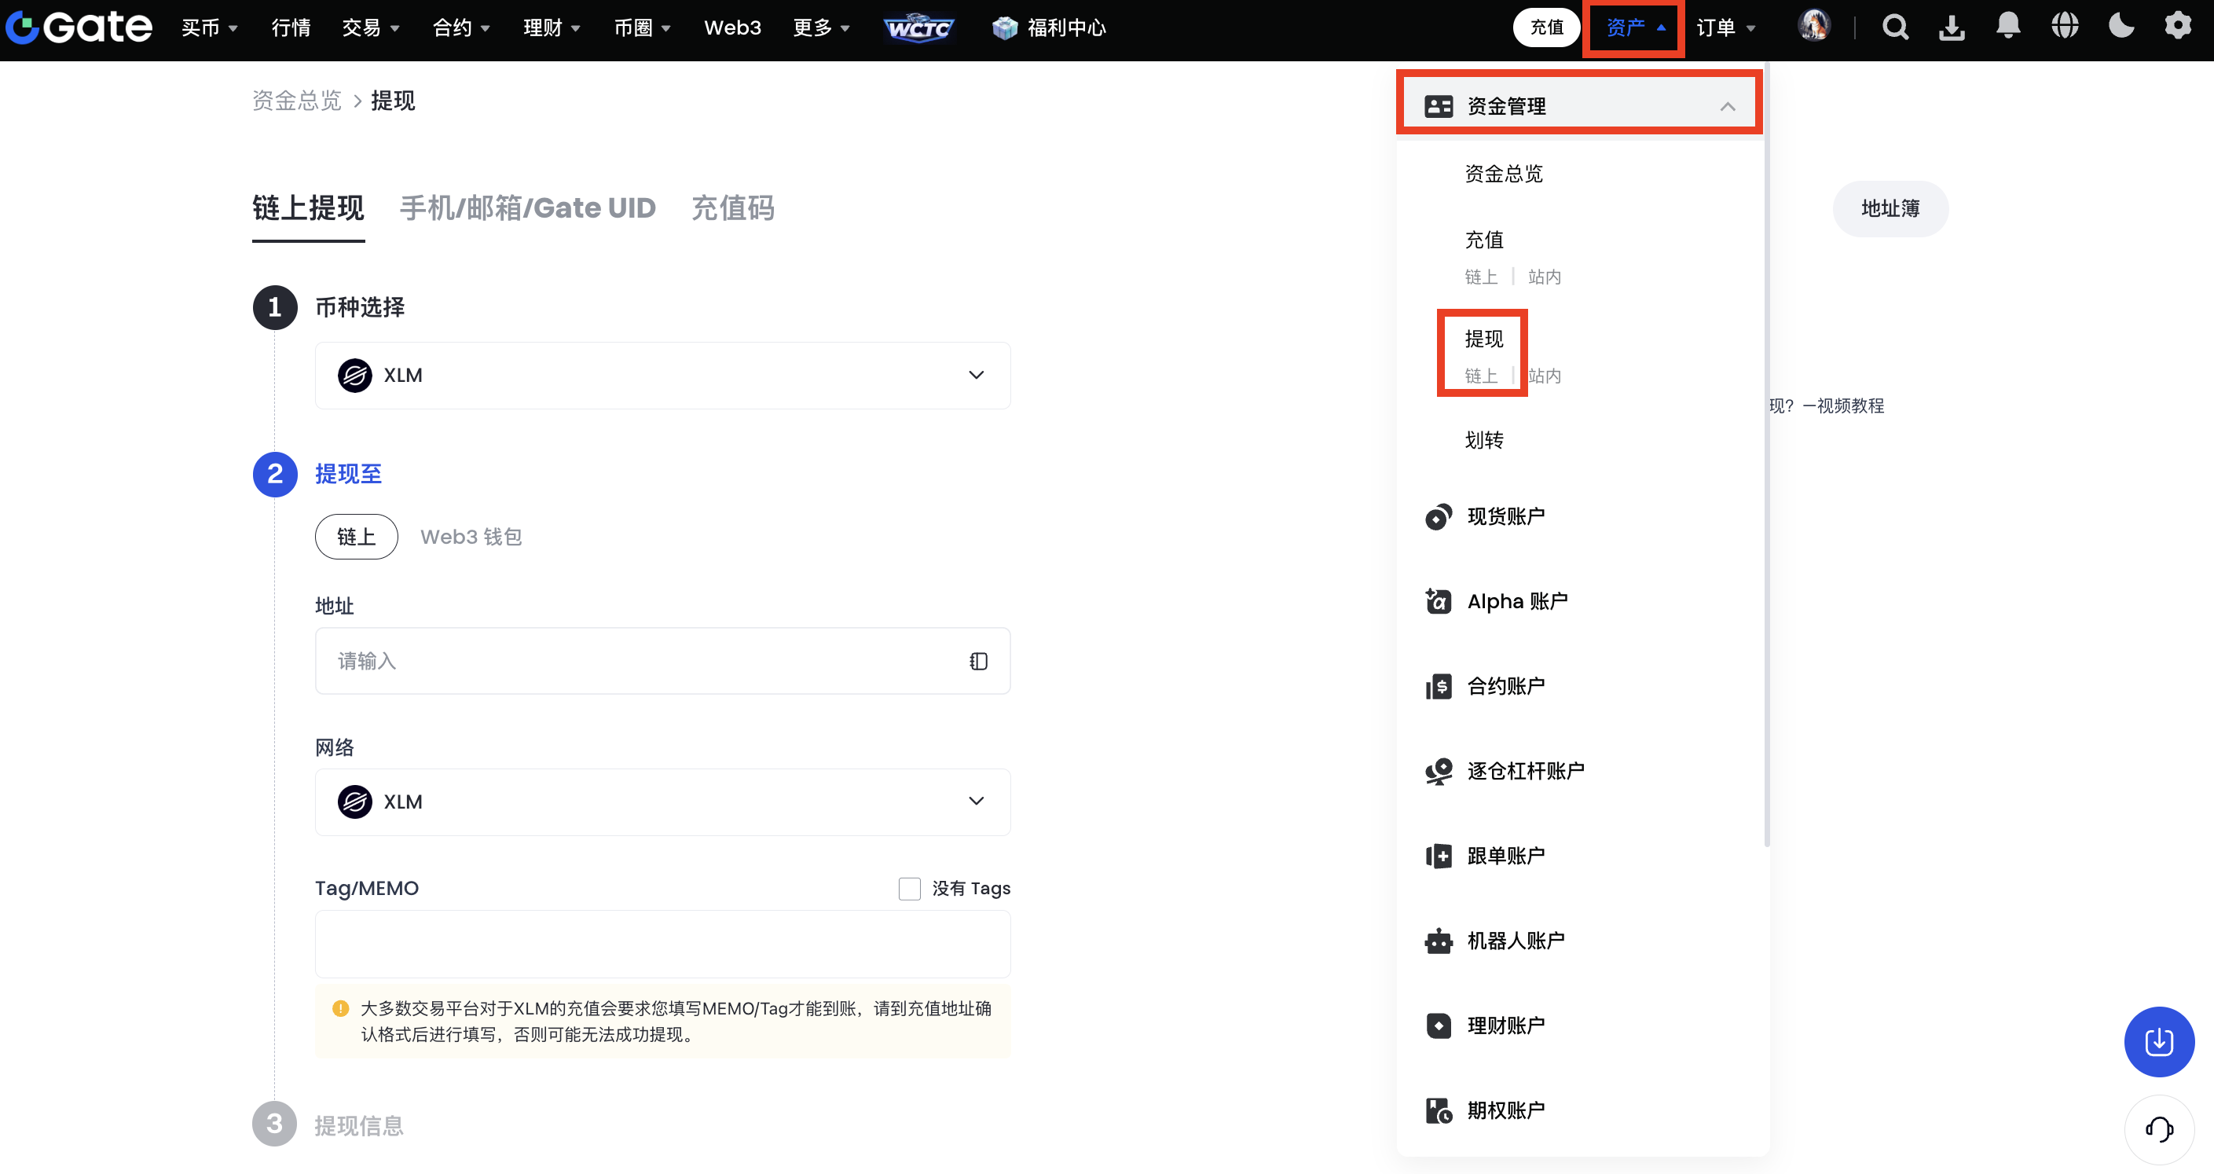Check the 没有 Tags checkbox
Viewport: 2214px width, 1174px height.
click(909, 888)
